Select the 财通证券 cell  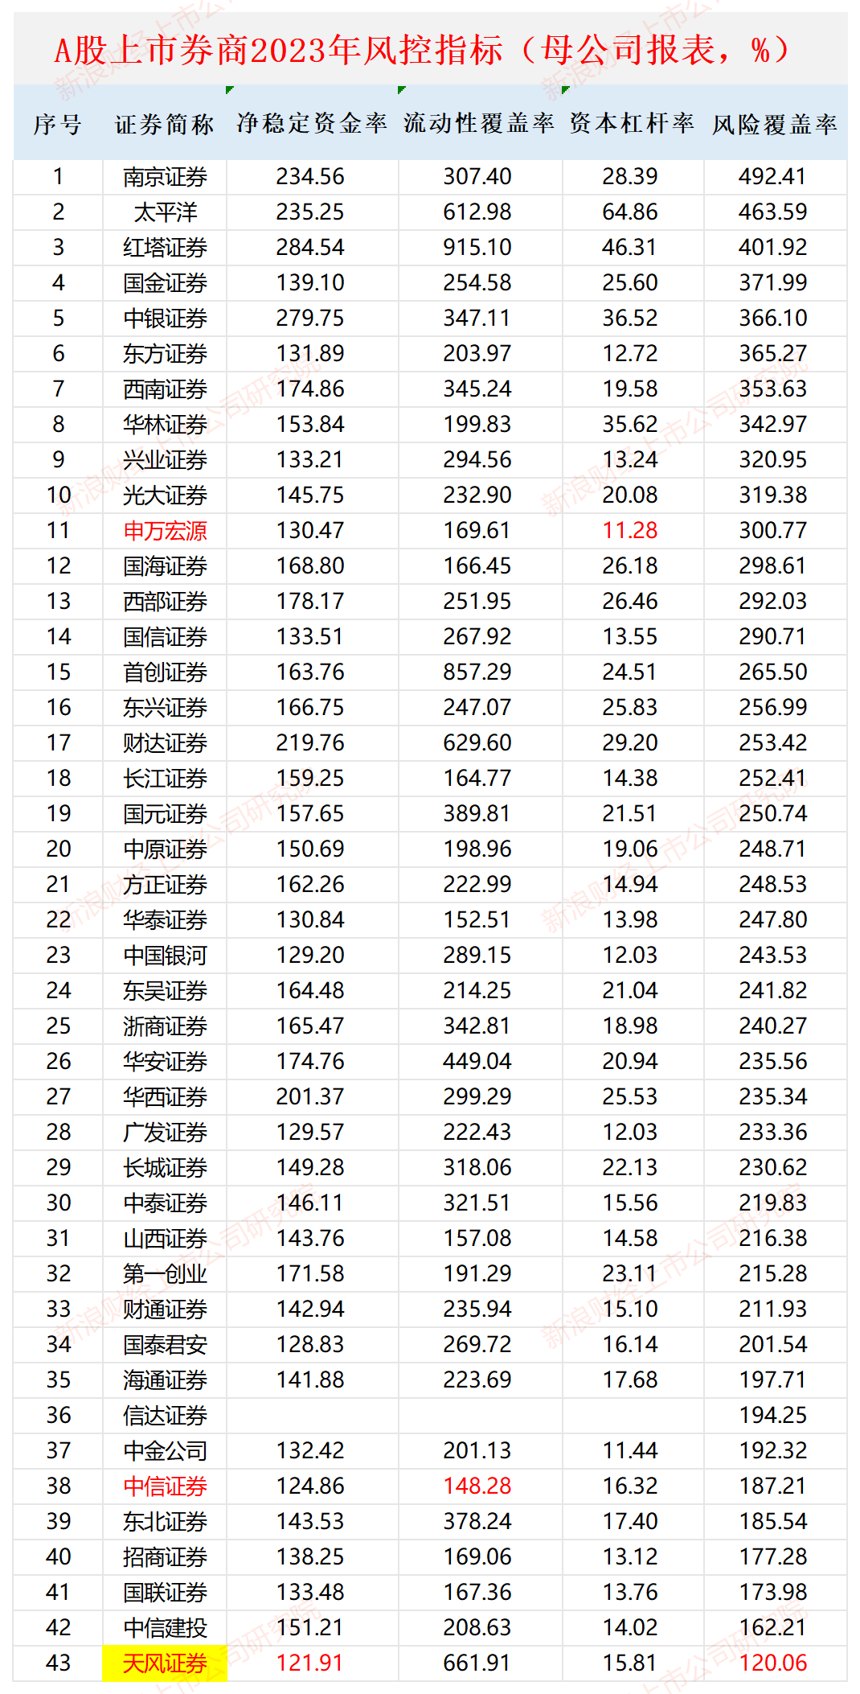(165, 1310)
